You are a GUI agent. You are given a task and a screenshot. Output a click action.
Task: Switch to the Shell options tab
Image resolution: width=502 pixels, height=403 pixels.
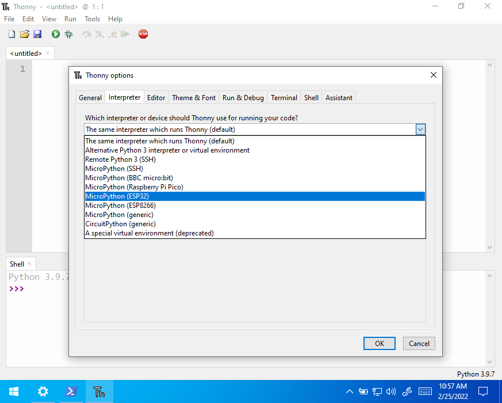[311, 97]
